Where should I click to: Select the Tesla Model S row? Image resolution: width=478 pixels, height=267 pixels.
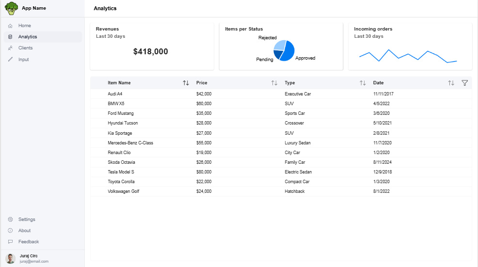(x=121, y=172)
